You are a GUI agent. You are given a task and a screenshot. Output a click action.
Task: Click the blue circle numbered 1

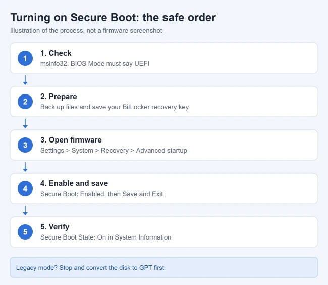(x=25, y=58)
